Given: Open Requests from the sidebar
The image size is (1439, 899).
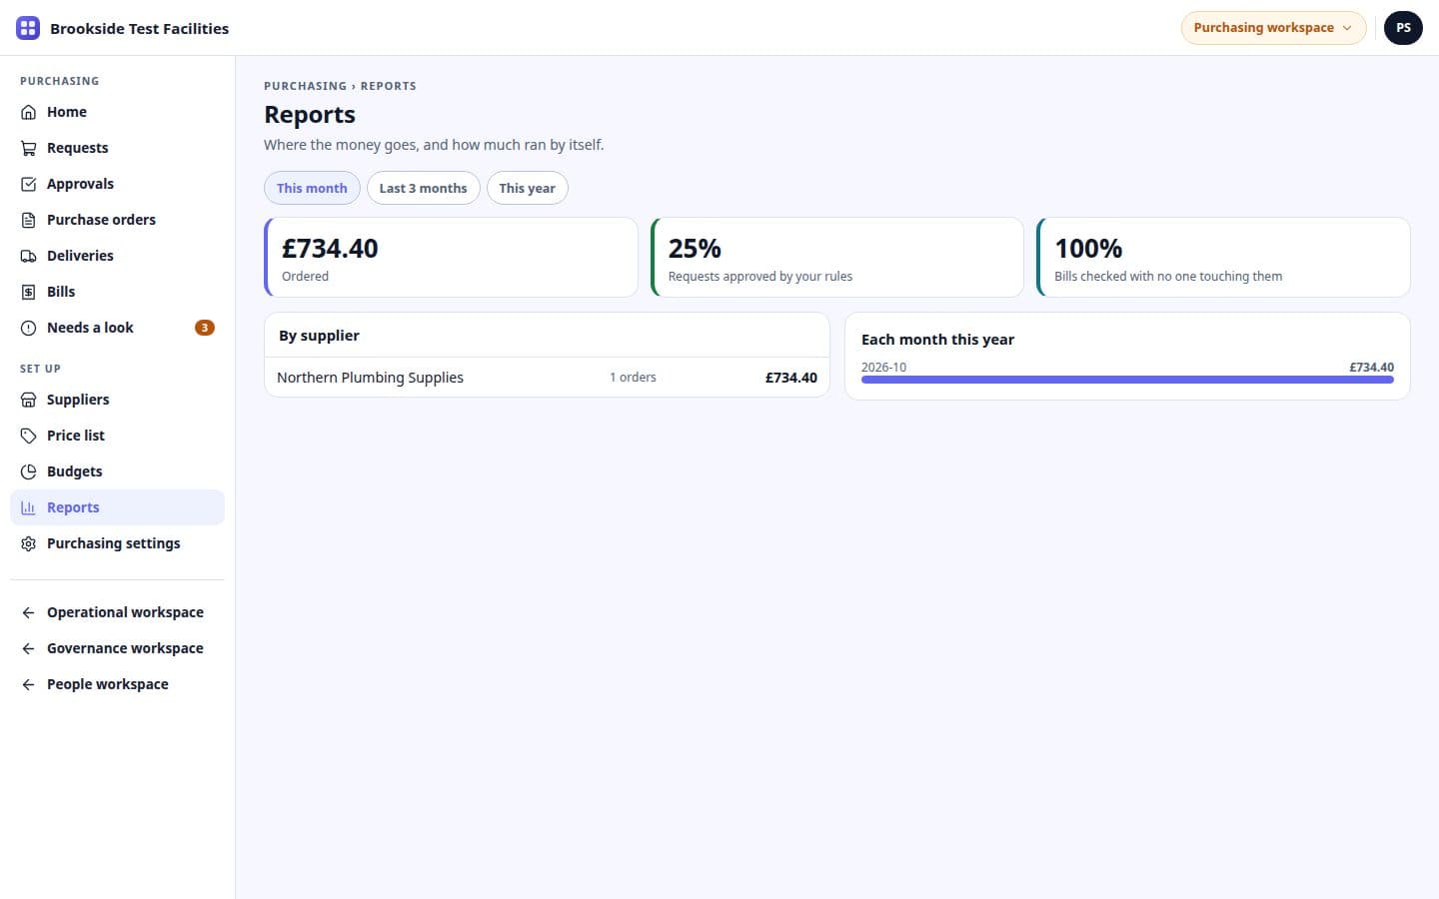Looking at the screenshot, I should point(117,148).
